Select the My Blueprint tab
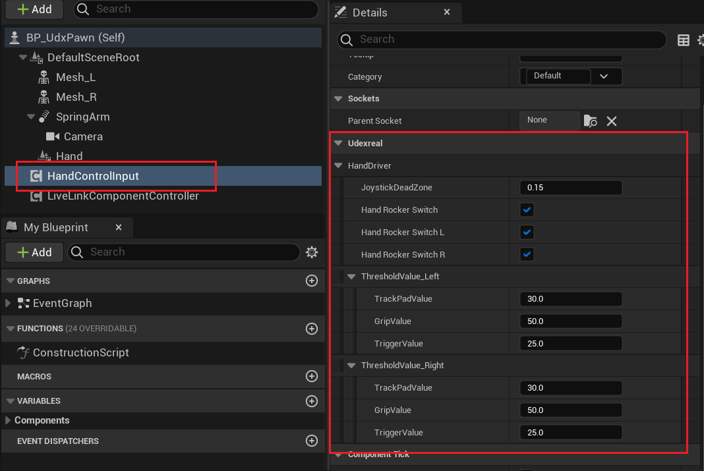The image size is (704, 471). [x=55, y=227]
